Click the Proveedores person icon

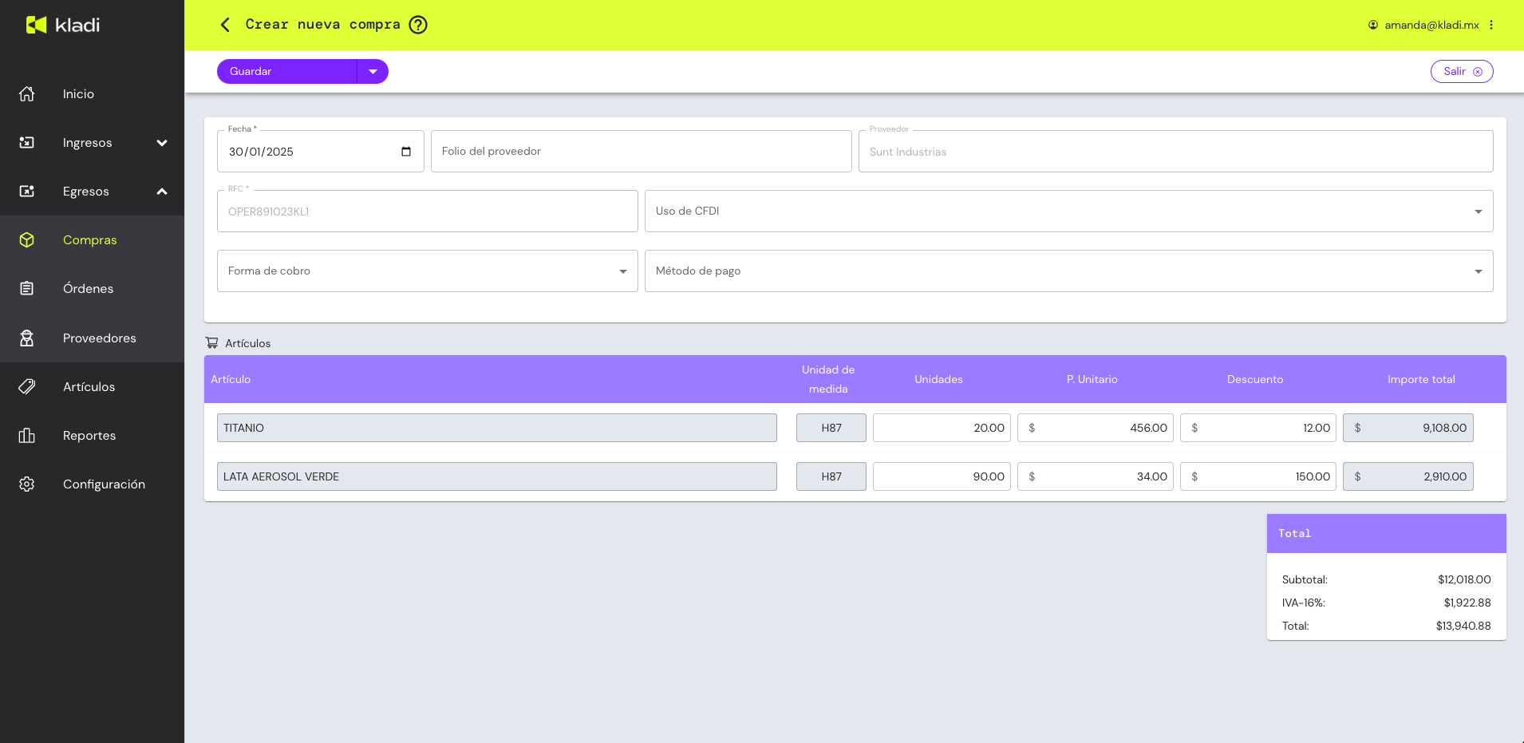click(27, 338)
